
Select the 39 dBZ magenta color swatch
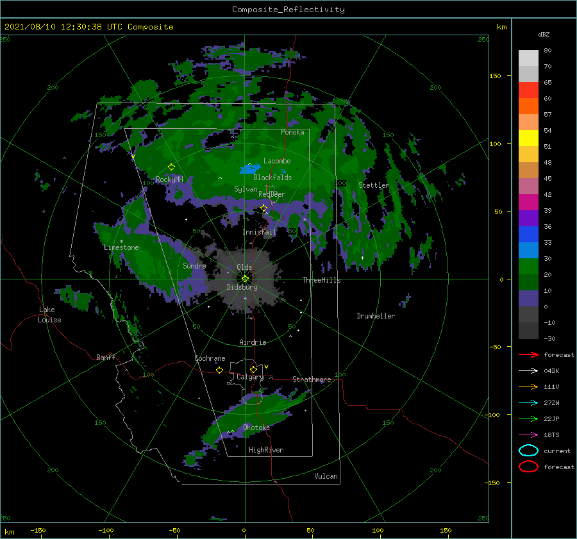coord(528,202)
